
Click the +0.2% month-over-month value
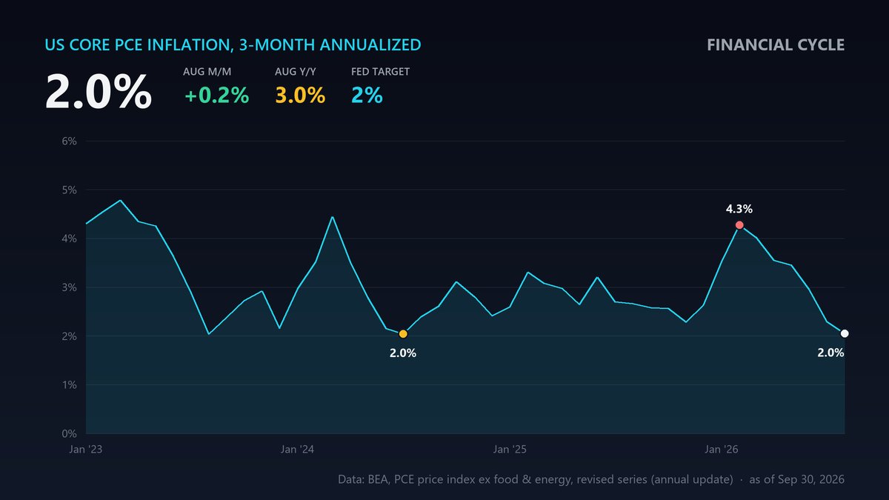pos(216,96)
